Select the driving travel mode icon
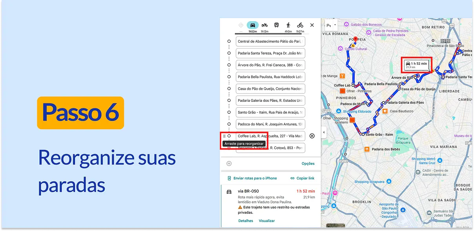The width and height of the screenshot is (474, 231). click(x=253, y=25)
